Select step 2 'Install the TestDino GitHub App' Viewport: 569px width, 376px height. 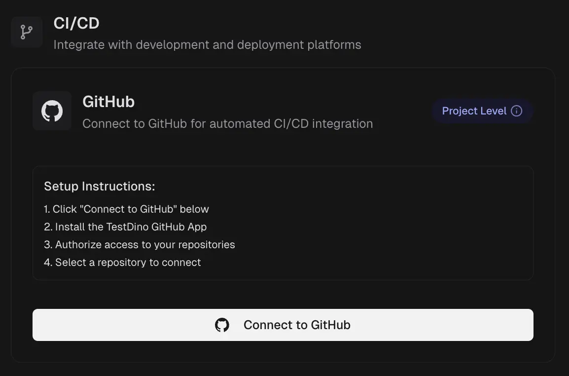(x=125, y=227)
